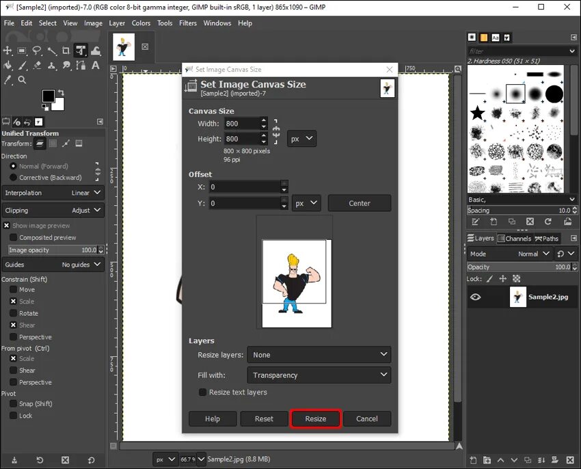Select the Unified Transform tool icon
Screen dimensions: 581x469
click(81, 51)
